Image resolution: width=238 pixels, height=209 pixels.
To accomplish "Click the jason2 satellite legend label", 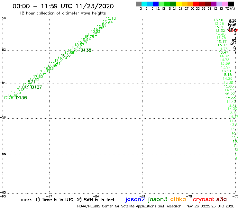I will [135, 199].
